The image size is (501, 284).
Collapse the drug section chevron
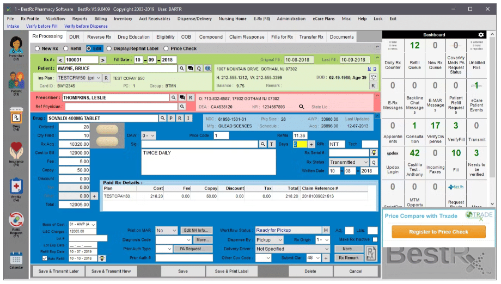(377, 116)
